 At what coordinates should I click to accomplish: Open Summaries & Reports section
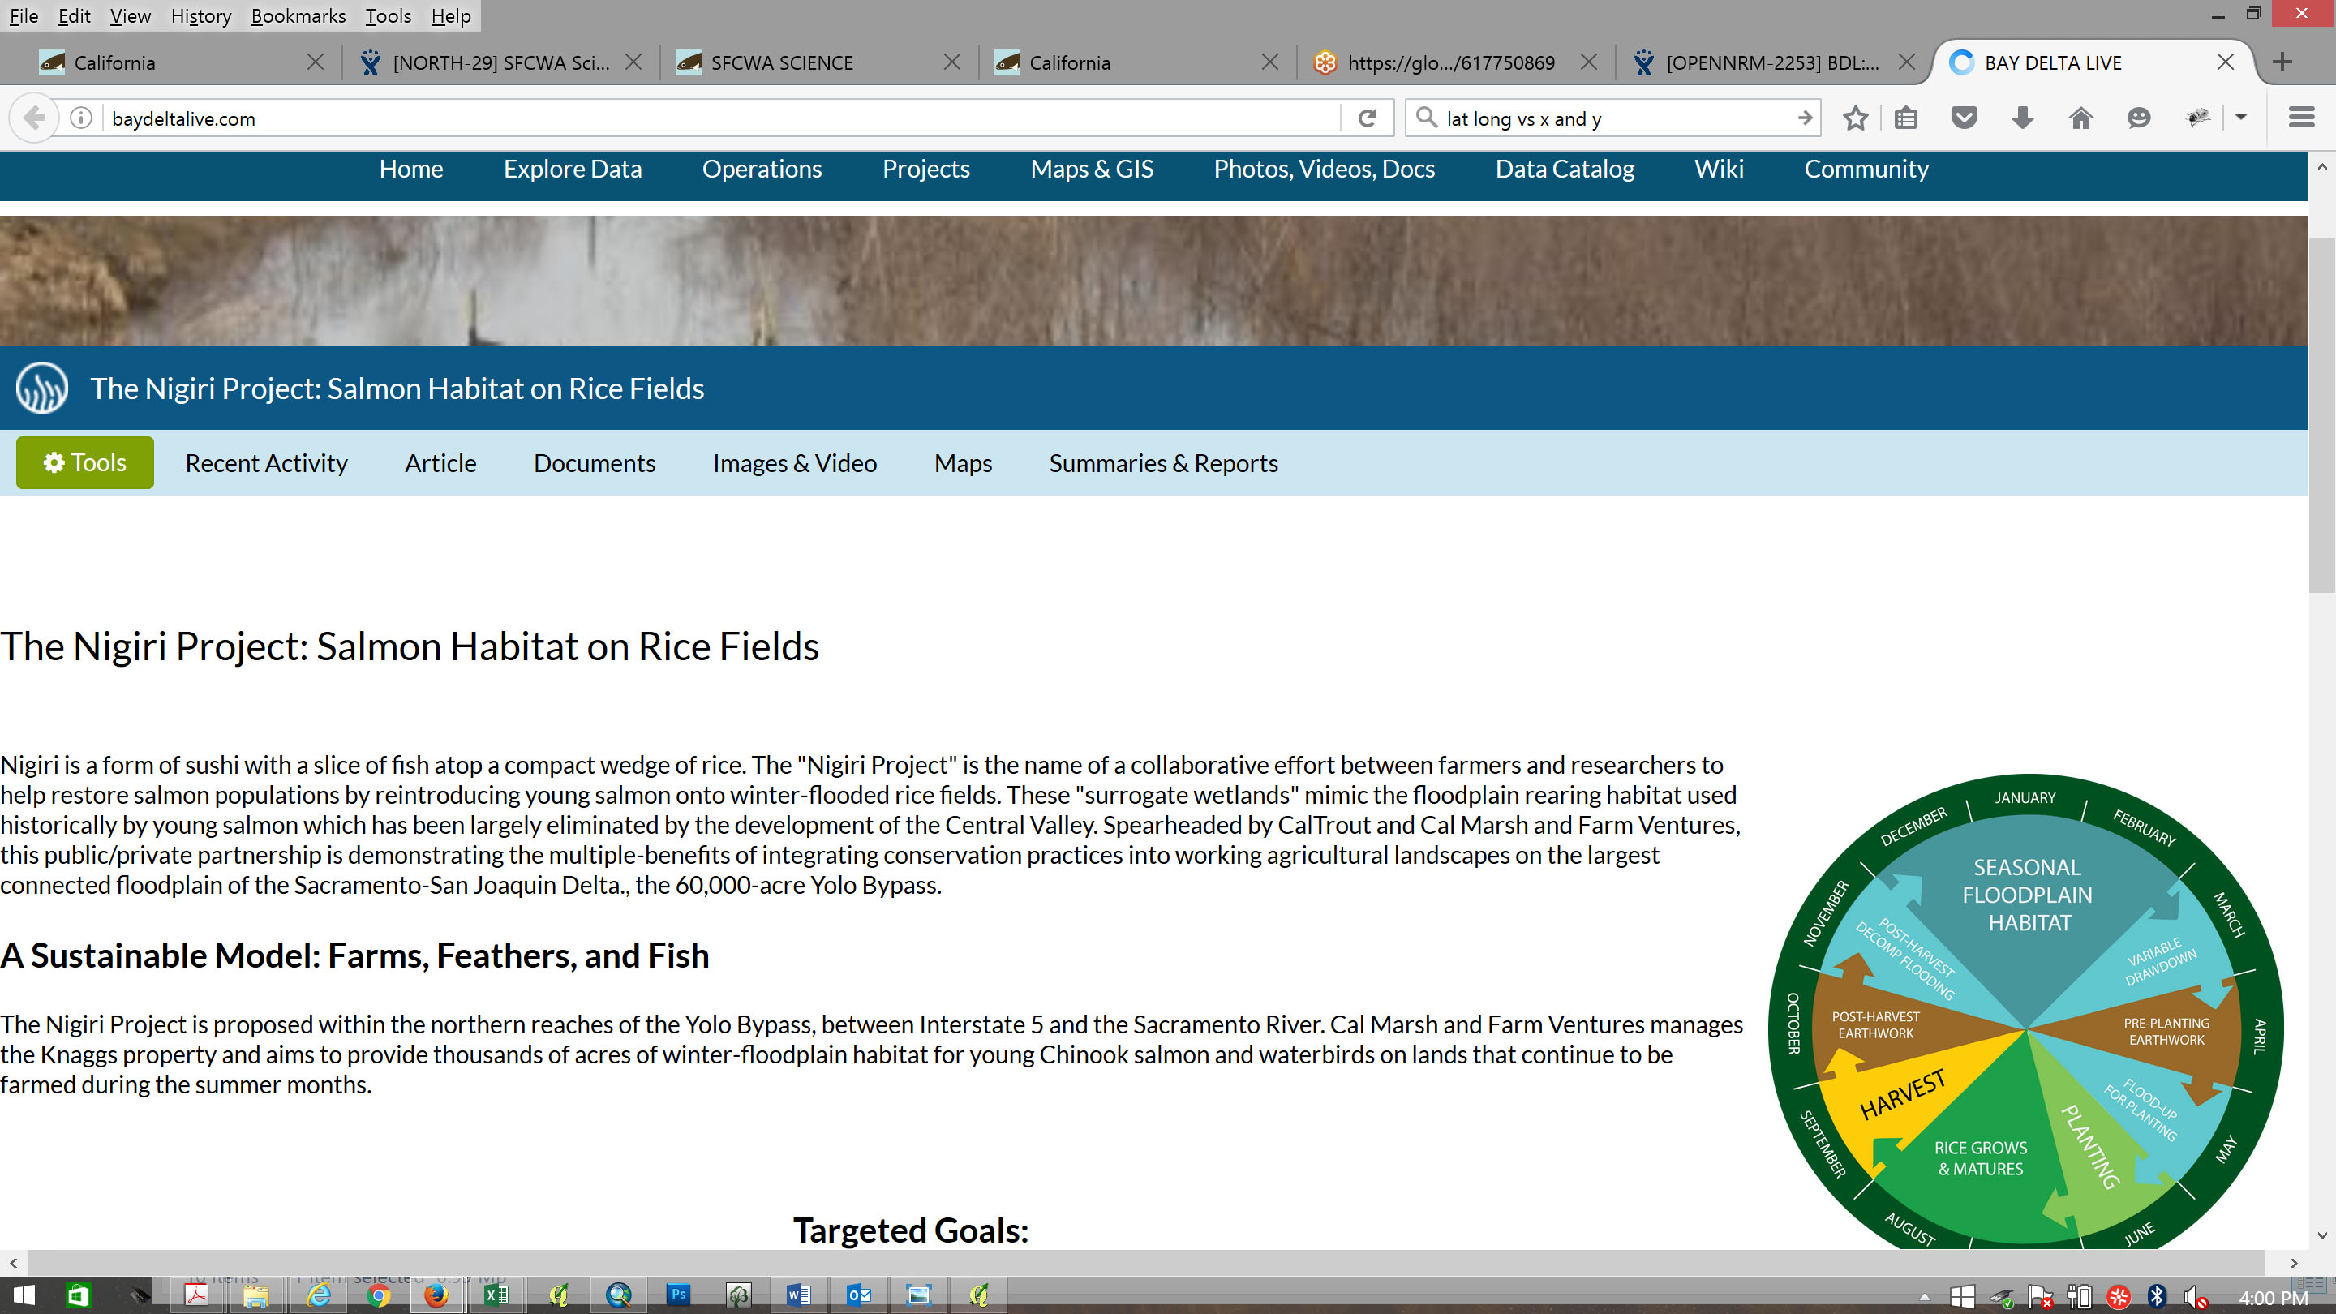[1163, 462]
